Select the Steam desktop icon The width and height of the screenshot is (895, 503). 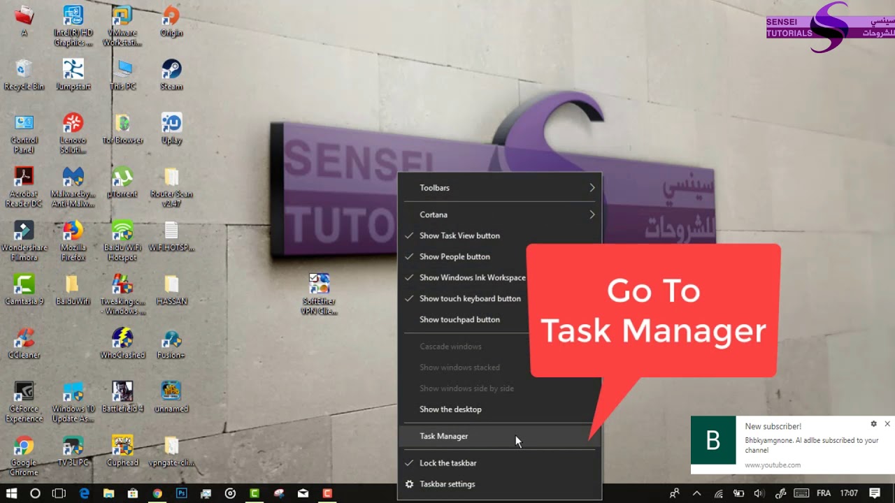(x=171, y=75)
